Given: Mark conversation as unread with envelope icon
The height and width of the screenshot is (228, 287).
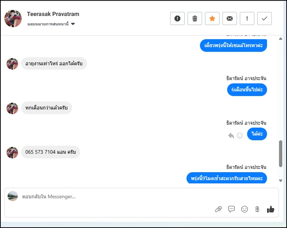Looking at the screenshot, I should pos(230,18).
